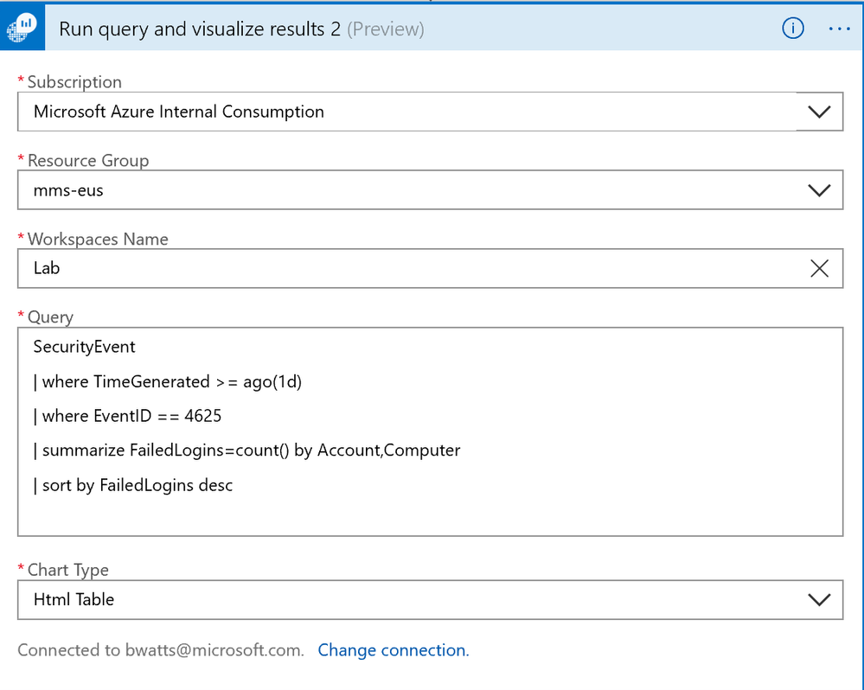Click the Query field label
Screen dimensions: 864x690
50,317
